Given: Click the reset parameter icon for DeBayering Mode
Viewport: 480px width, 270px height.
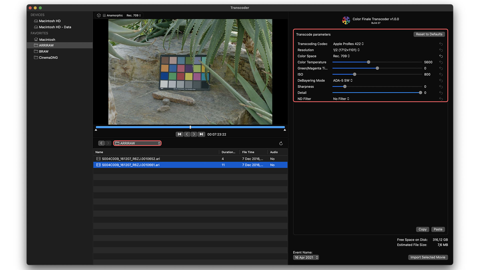Looking at the screenshot, I should point(442,80).
